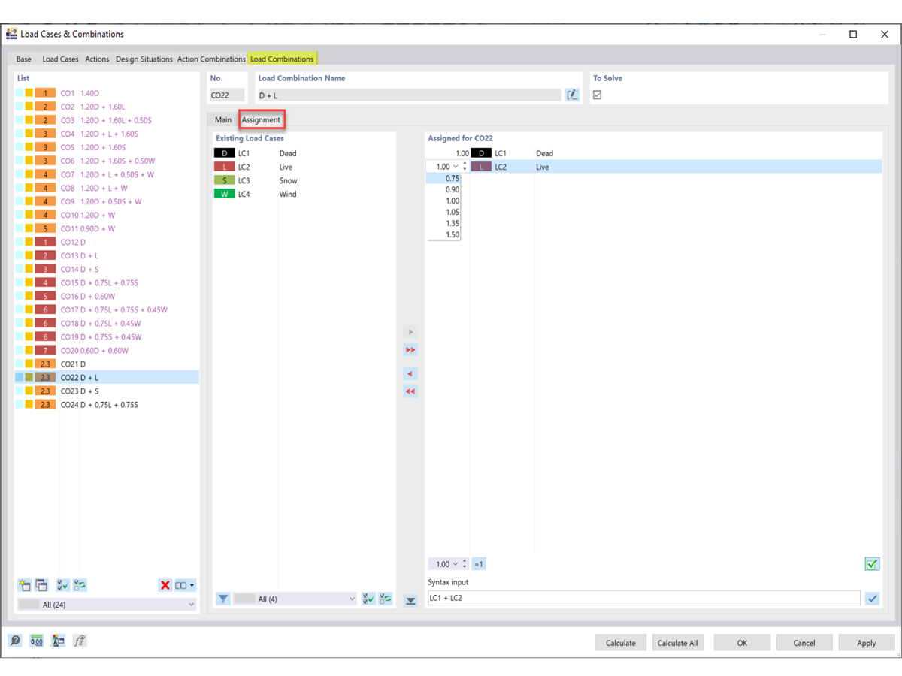Image resolution: width=902 pixels, height=676 pixels.
Task: Remove all load cases with double left arrow
Action: click(x=410, y=391)
